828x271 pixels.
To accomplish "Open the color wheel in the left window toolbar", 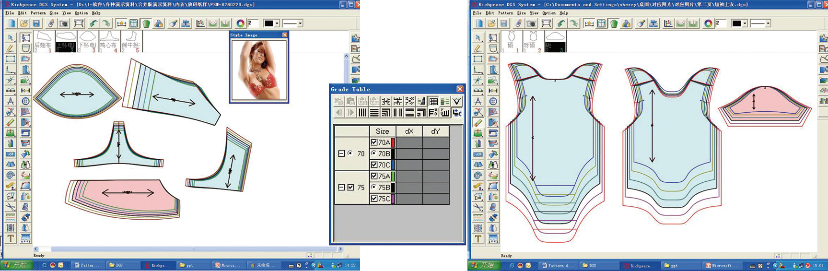I will coord(240,24).
